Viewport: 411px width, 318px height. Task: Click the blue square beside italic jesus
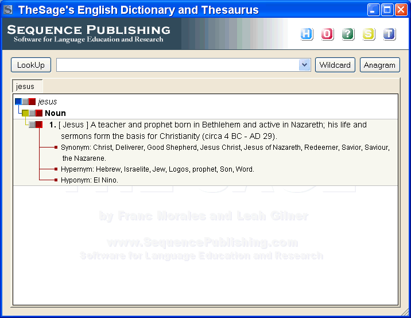[18, 102]
